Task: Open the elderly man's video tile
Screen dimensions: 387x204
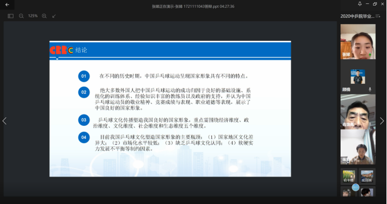Action: (358, 112)
